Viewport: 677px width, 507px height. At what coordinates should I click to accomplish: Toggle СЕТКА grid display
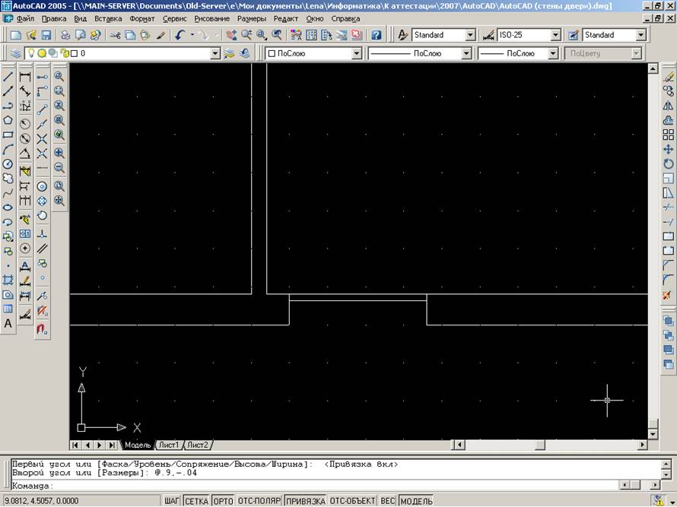click(196, 500)
